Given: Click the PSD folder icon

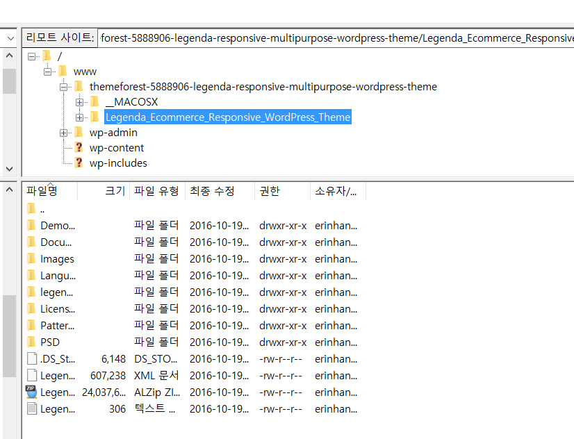Looking at the screenshot, I should 32,342.
